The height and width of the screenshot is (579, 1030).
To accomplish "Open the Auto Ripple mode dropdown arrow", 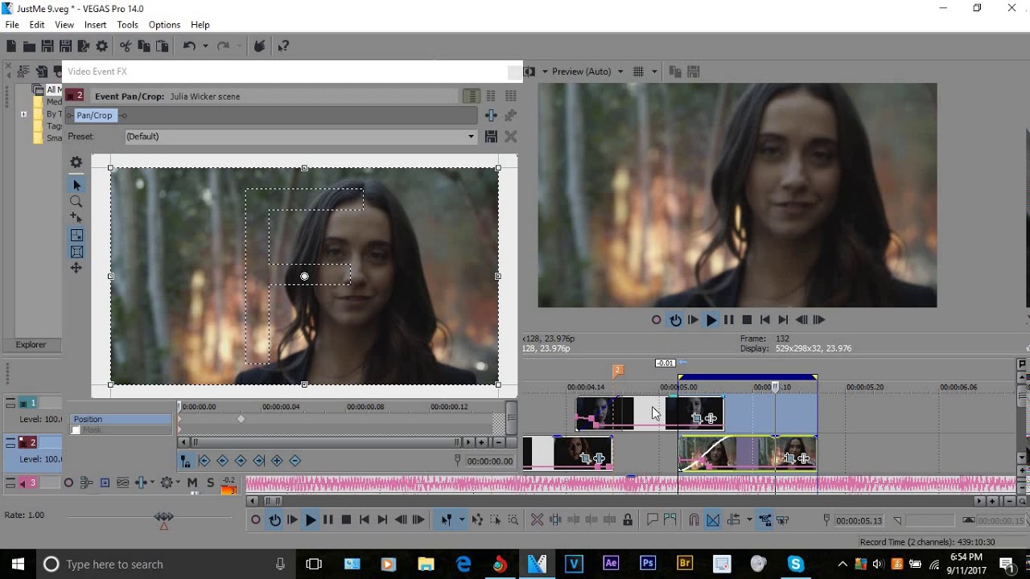I will click(748, 520).
